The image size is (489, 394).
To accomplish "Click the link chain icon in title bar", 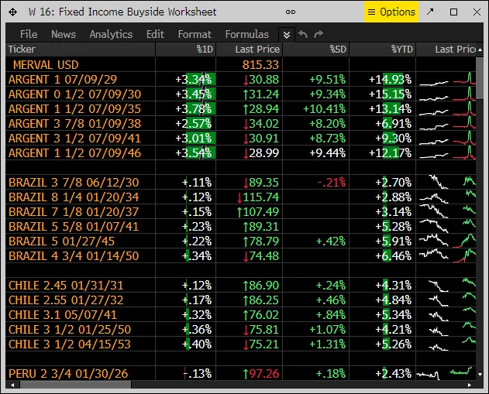I will [291, 12].
